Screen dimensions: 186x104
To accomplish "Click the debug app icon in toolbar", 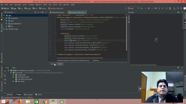I will point(149,8).
